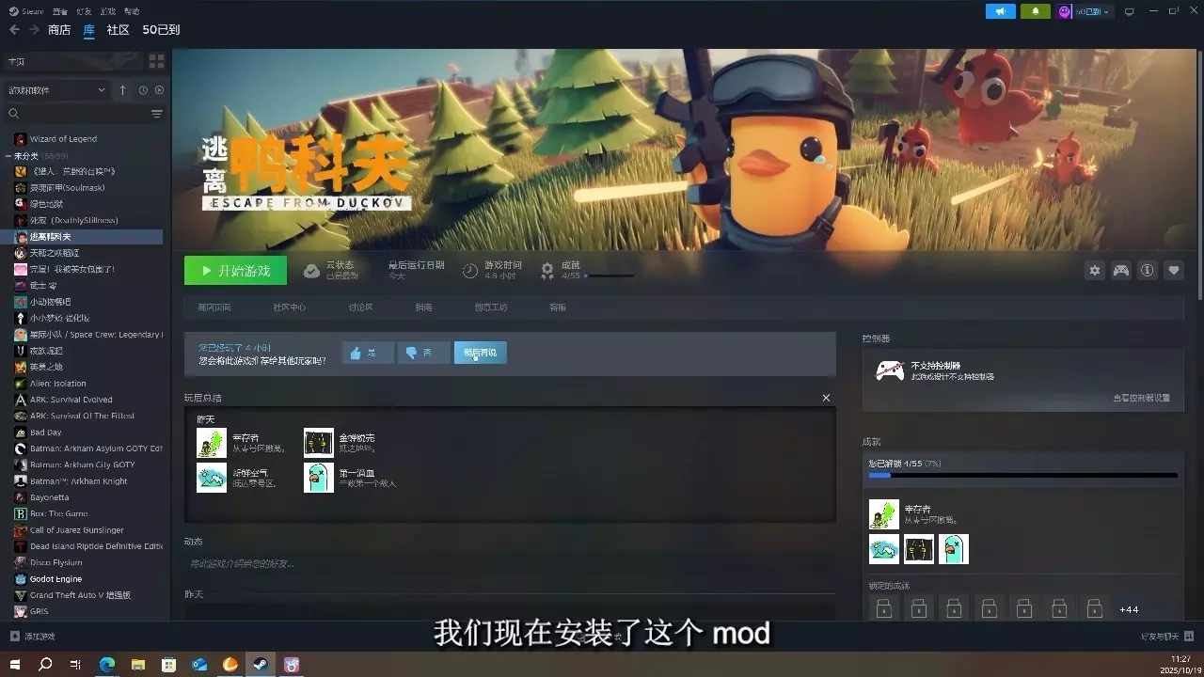Screen dimensions: 1204x677
Task: Click the thumbs down button
Action: pyautogui.click(x=424, y=353)
